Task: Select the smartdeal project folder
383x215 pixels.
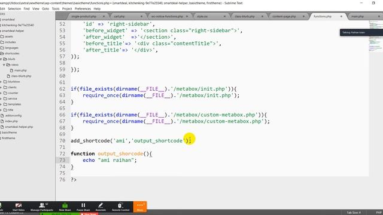Action: [8, 20]
